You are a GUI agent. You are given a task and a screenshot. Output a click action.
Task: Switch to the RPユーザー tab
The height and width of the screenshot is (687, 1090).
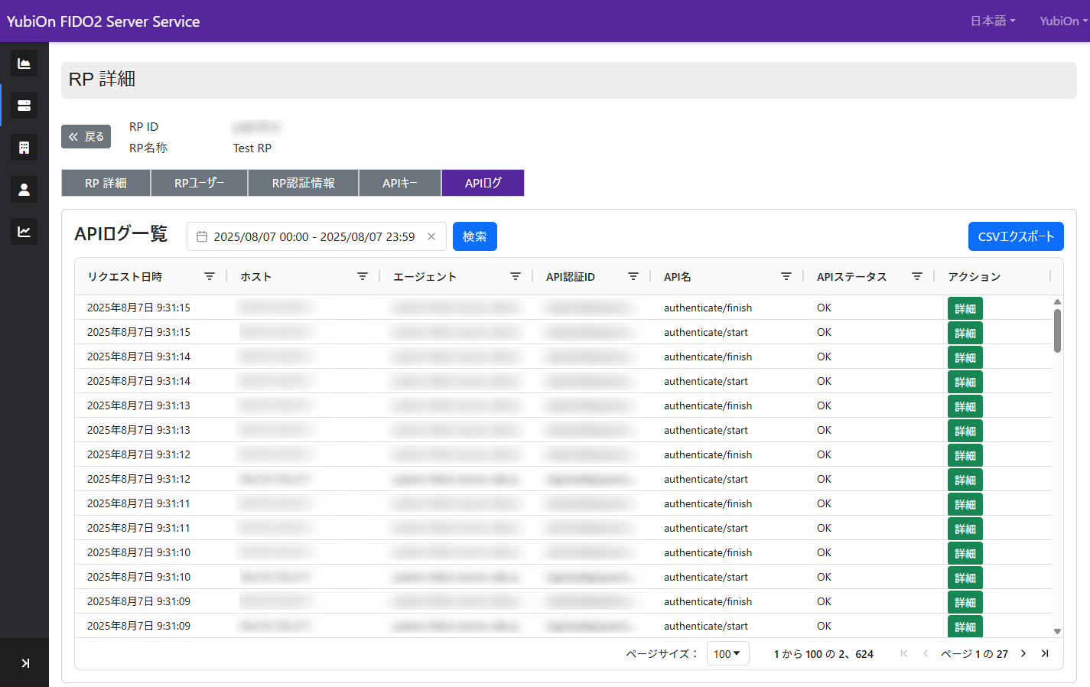[x=200, y=183]
